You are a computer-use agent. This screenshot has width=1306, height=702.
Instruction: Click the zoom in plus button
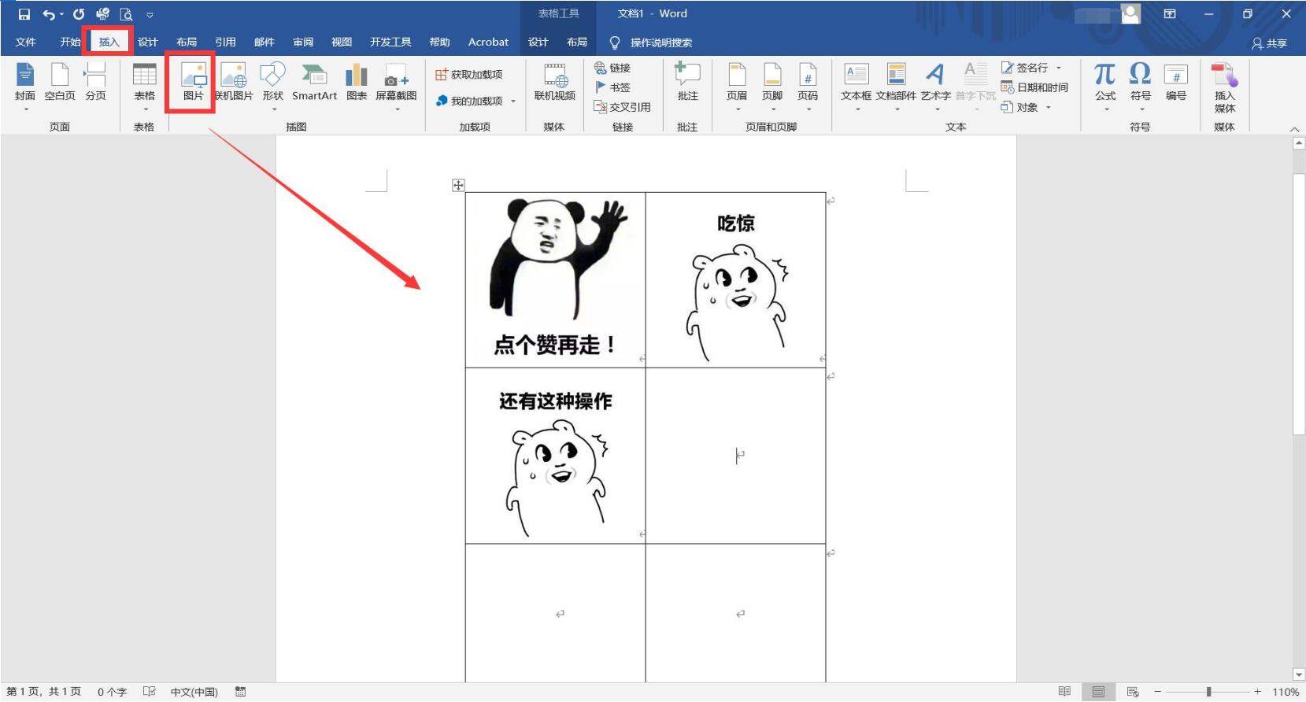pyautogui.click(x=1257, y=692)
